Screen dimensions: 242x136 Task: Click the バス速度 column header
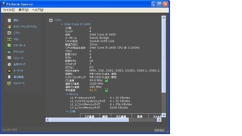coord(121,116)
